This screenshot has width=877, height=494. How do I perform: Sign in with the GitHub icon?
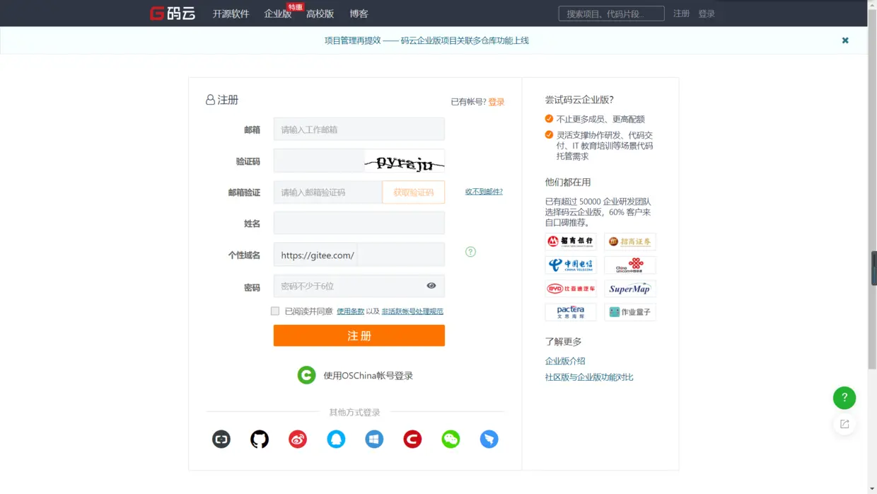(260, 440)
